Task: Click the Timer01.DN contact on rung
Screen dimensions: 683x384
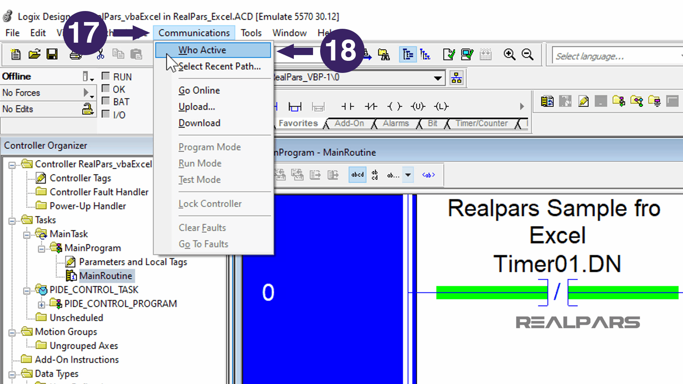Action: click(557, 292)
